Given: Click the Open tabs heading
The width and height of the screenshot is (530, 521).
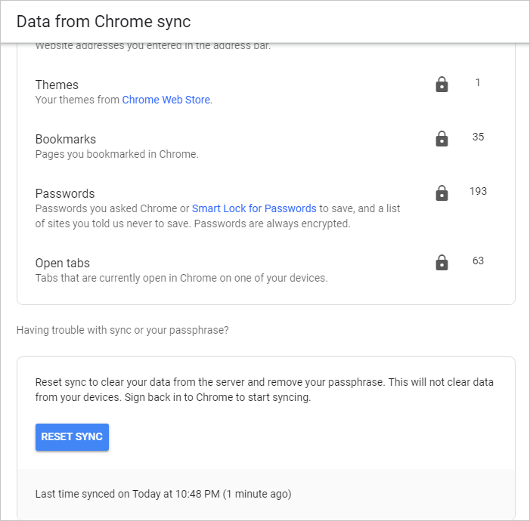Looking at the screenshot, I should coord(63,263).
